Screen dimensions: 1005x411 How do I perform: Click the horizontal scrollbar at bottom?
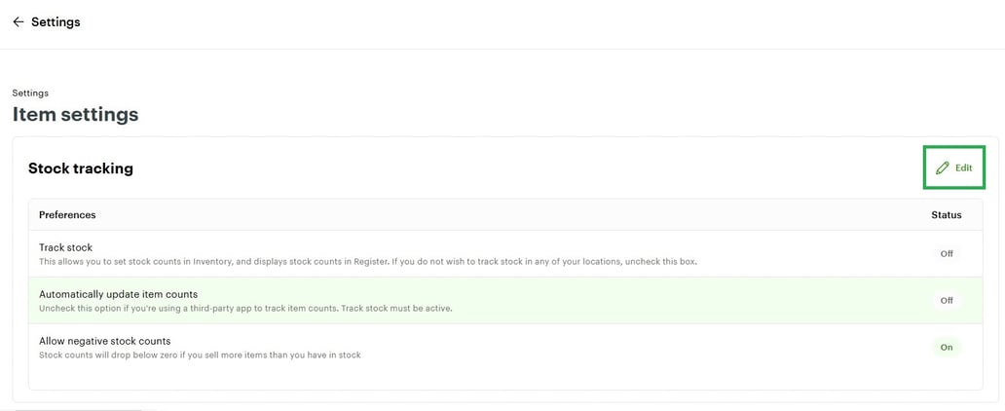78,409
